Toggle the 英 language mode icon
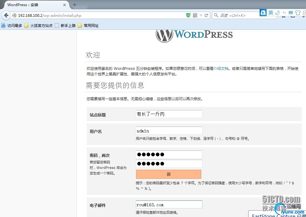 coord(271,13)
